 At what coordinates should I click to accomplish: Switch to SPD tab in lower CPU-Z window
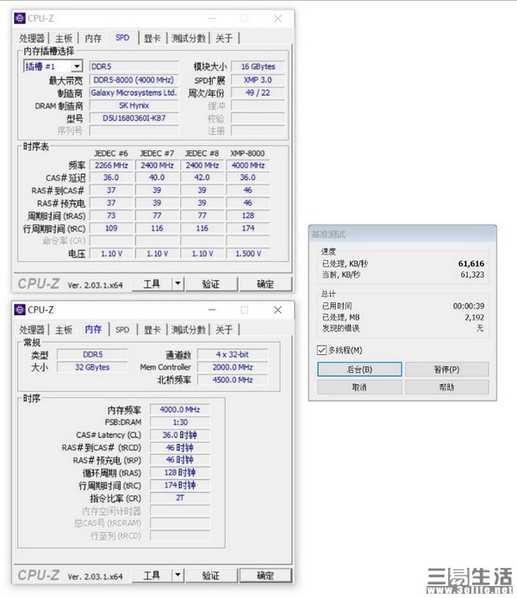122,329
